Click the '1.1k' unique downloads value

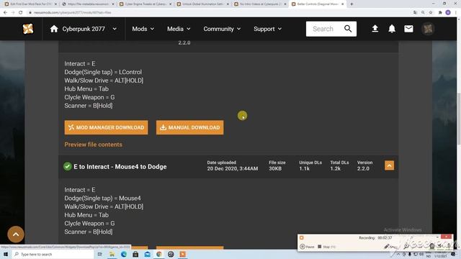click(304, 168)
